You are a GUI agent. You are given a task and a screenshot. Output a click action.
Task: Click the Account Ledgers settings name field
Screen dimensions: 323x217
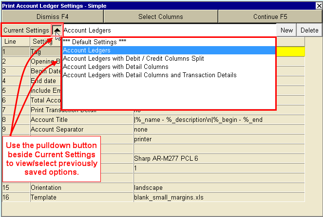click(x=168, y=30)
